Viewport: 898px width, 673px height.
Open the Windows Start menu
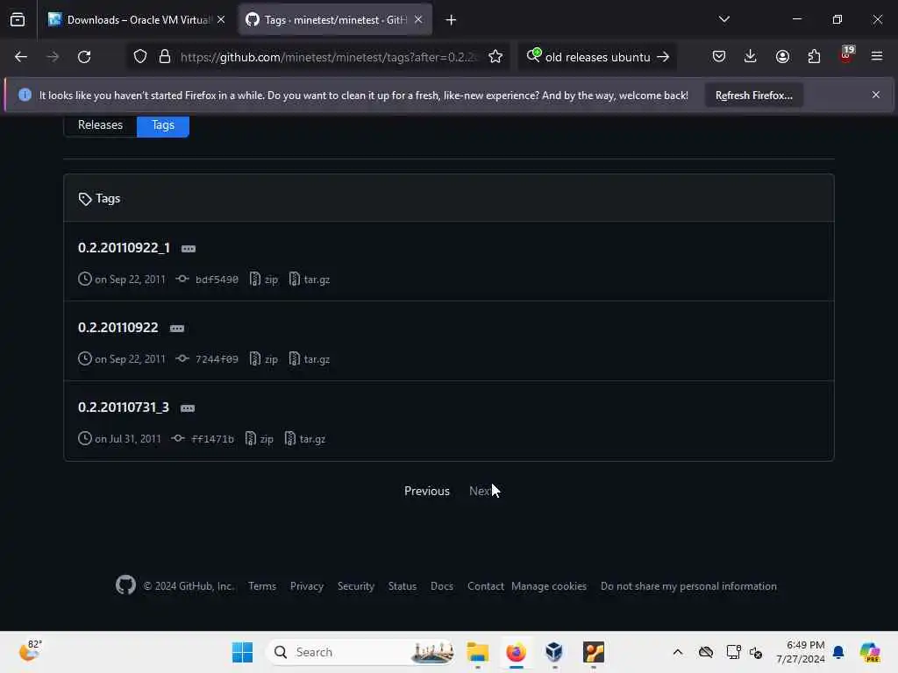(242, 652)
